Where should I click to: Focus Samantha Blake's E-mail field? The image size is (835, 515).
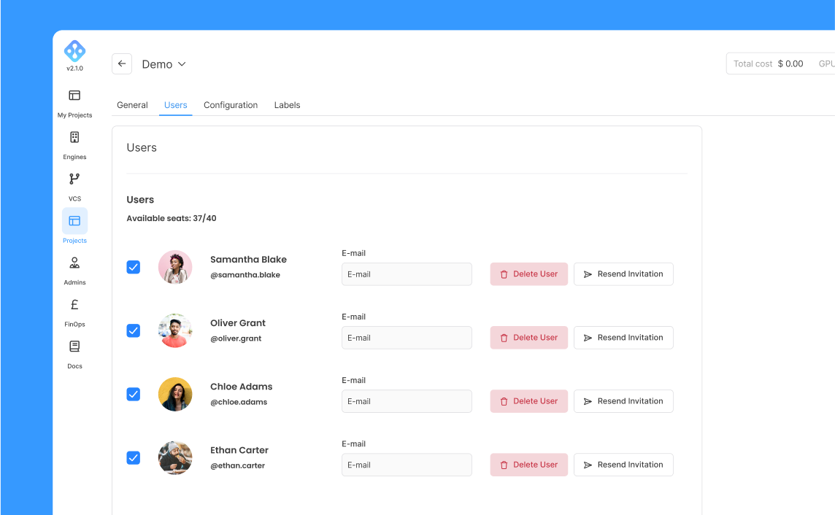[x=407, y=274]
